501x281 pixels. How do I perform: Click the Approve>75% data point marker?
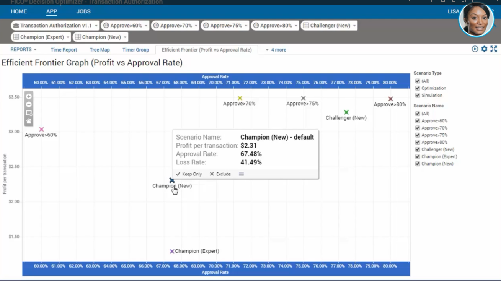[x=303, y=98]
